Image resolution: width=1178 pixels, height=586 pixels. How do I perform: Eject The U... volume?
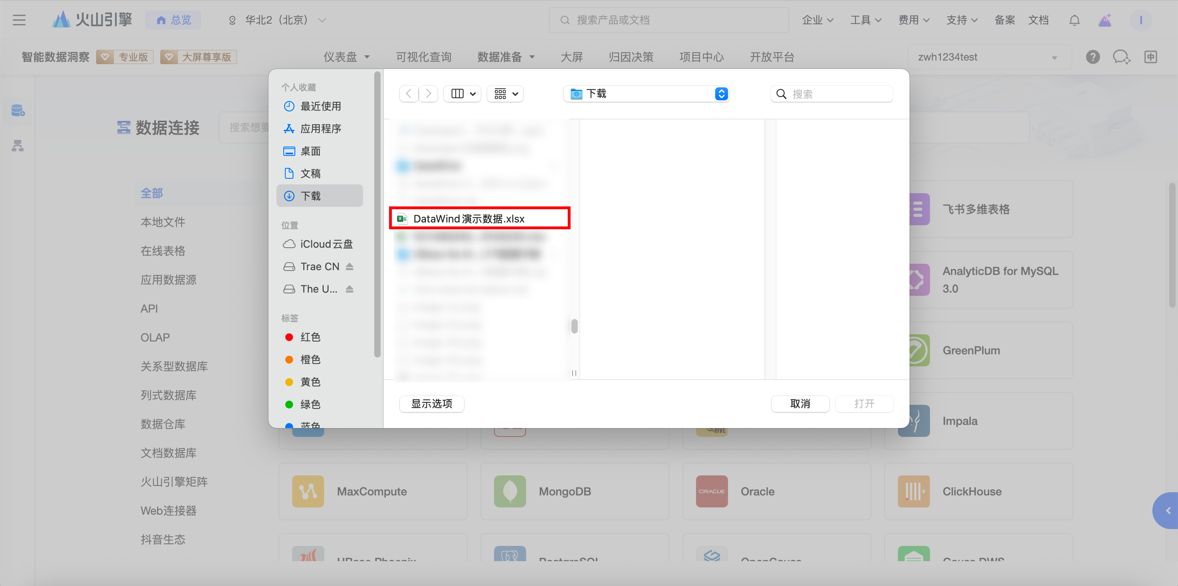pyautogui.click(x=349, y=289)
